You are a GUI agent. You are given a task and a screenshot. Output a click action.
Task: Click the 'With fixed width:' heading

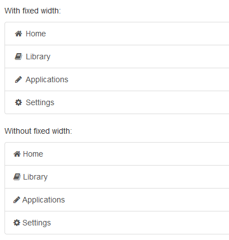click(x=32, y=11)
